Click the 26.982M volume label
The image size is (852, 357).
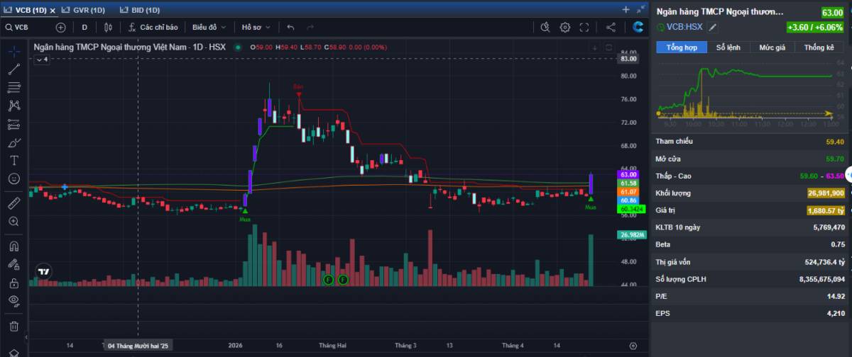(632, 235)
